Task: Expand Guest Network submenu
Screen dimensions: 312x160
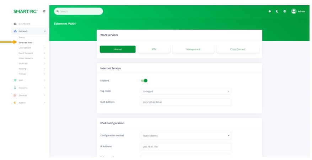Action: pyautogui.click(x=45, y=53)
